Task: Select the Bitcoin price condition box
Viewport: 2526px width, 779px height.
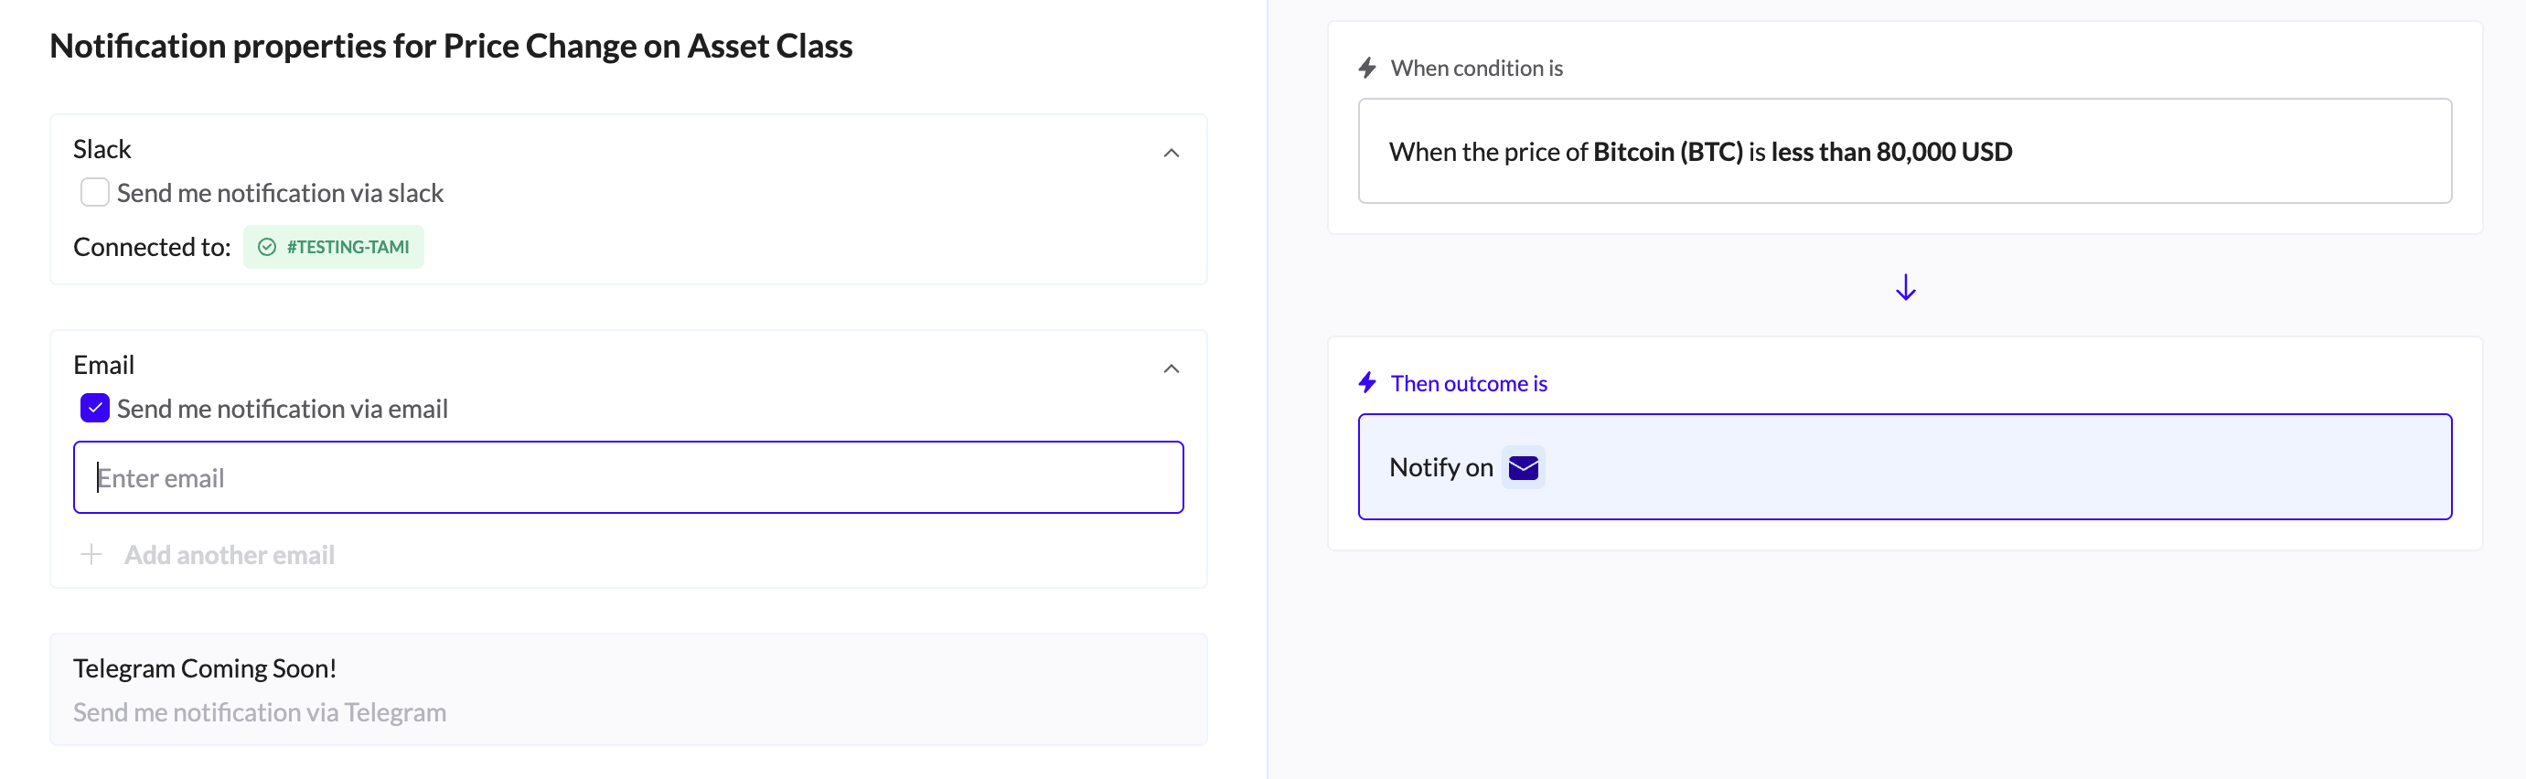Action: click(1903, 151)
